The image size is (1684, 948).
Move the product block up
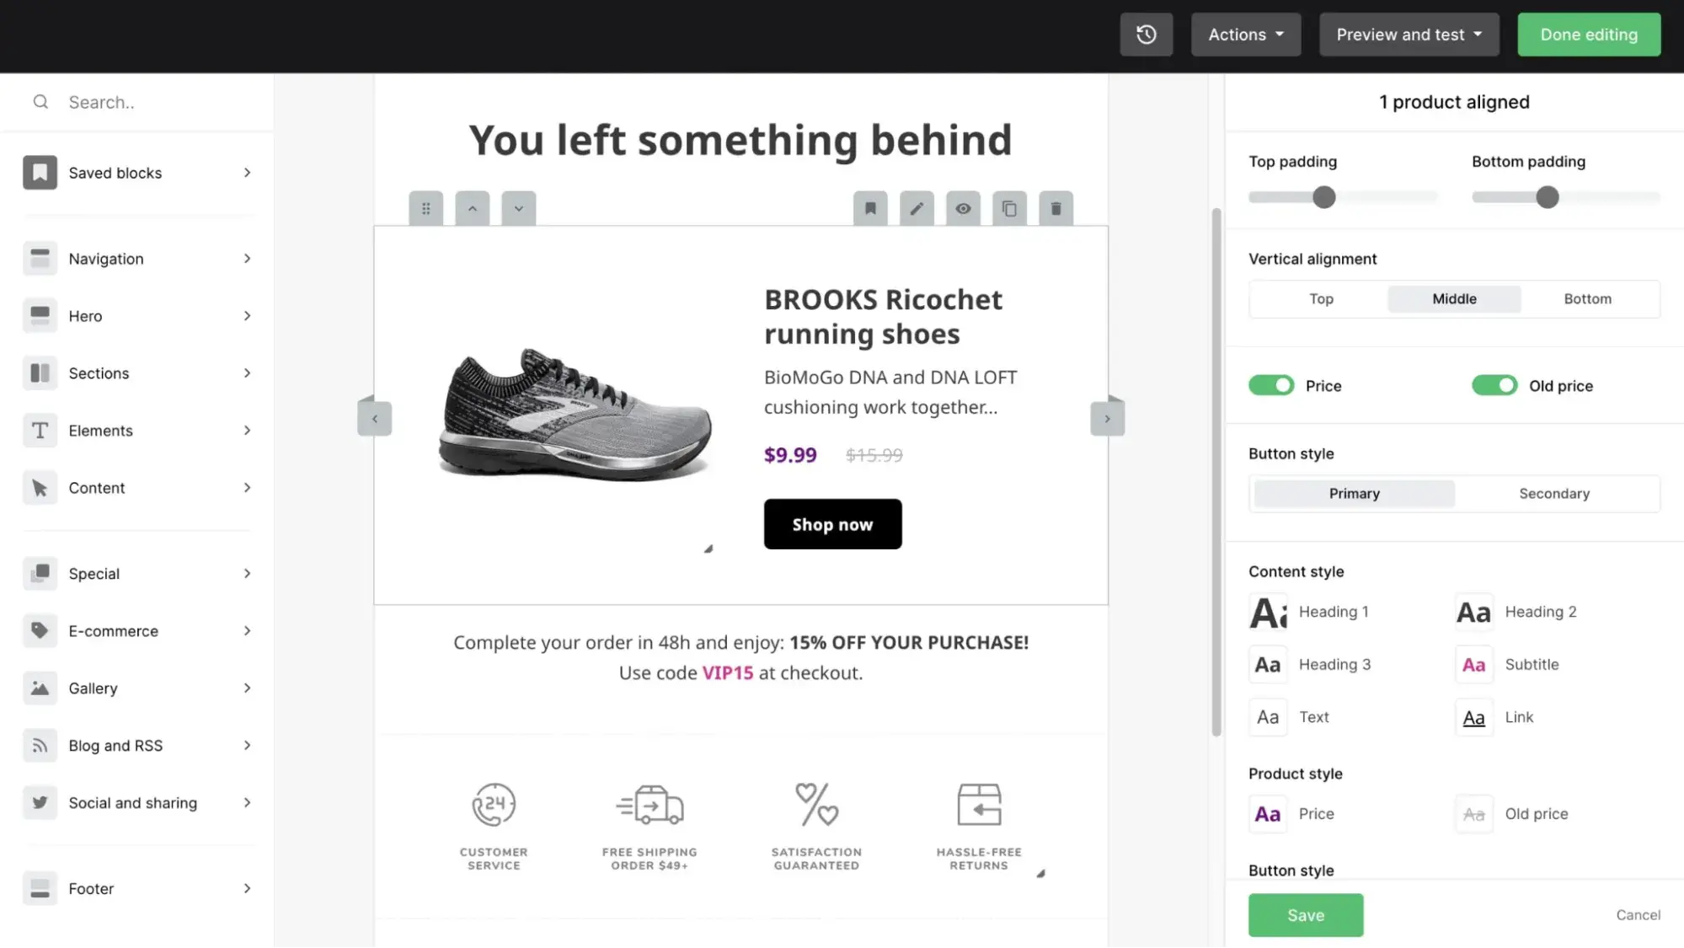click(473, 208)
